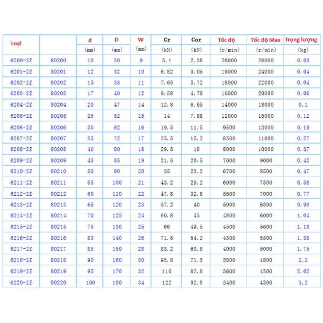Click the 'Loại' column header
323x323 pixels.
click(x=16, y=43)
